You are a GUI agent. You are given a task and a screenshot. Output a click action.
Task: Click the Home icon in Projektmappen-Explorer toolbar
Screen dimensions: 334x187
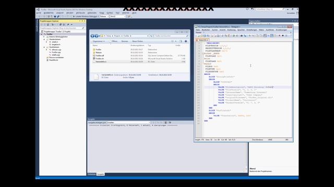(x=48, y=24)
